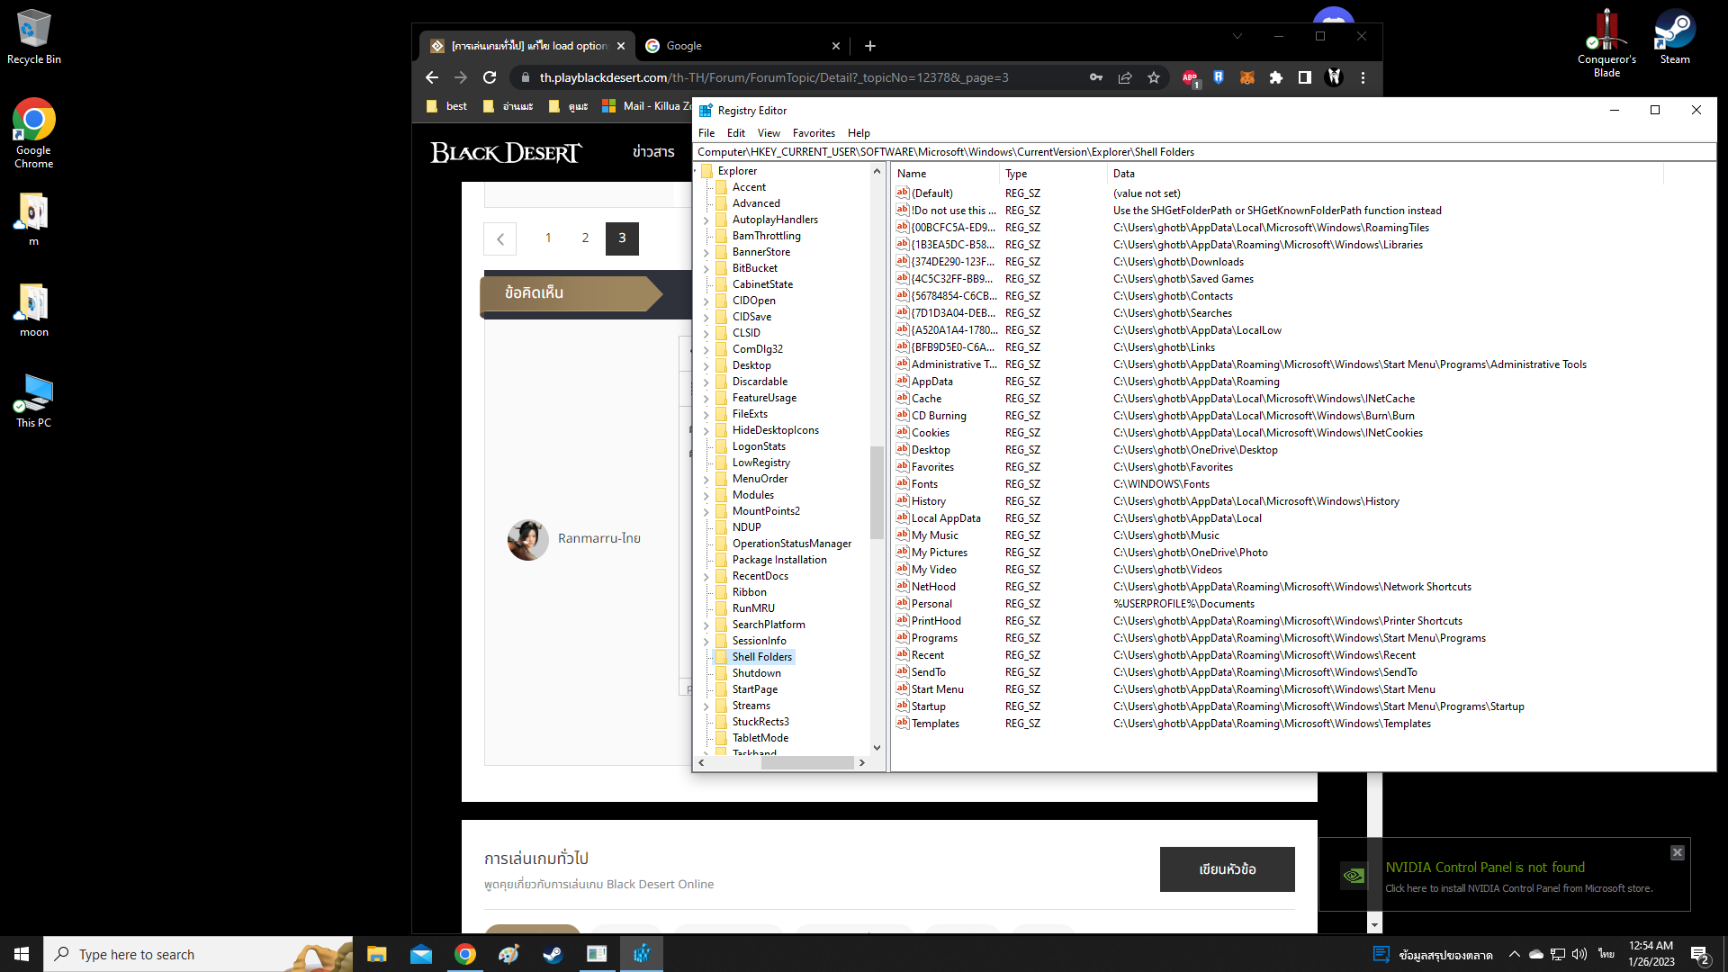
Task: Launch Conqueror's Blade desktop shortcut
Action: click(x=1606, y=43)
